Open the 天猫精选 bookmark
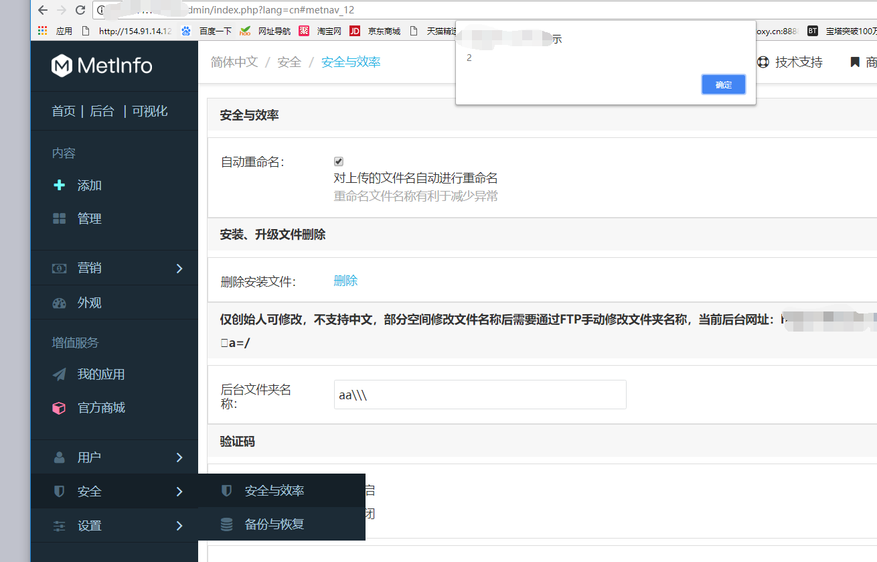This screenshot has height=562, width=877. (432, 31)
